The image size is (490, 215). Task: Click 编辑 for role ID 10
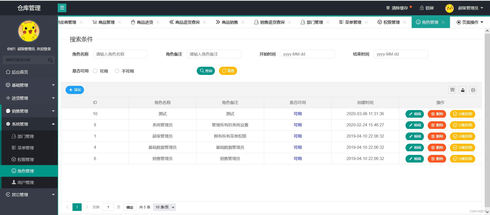415,114
